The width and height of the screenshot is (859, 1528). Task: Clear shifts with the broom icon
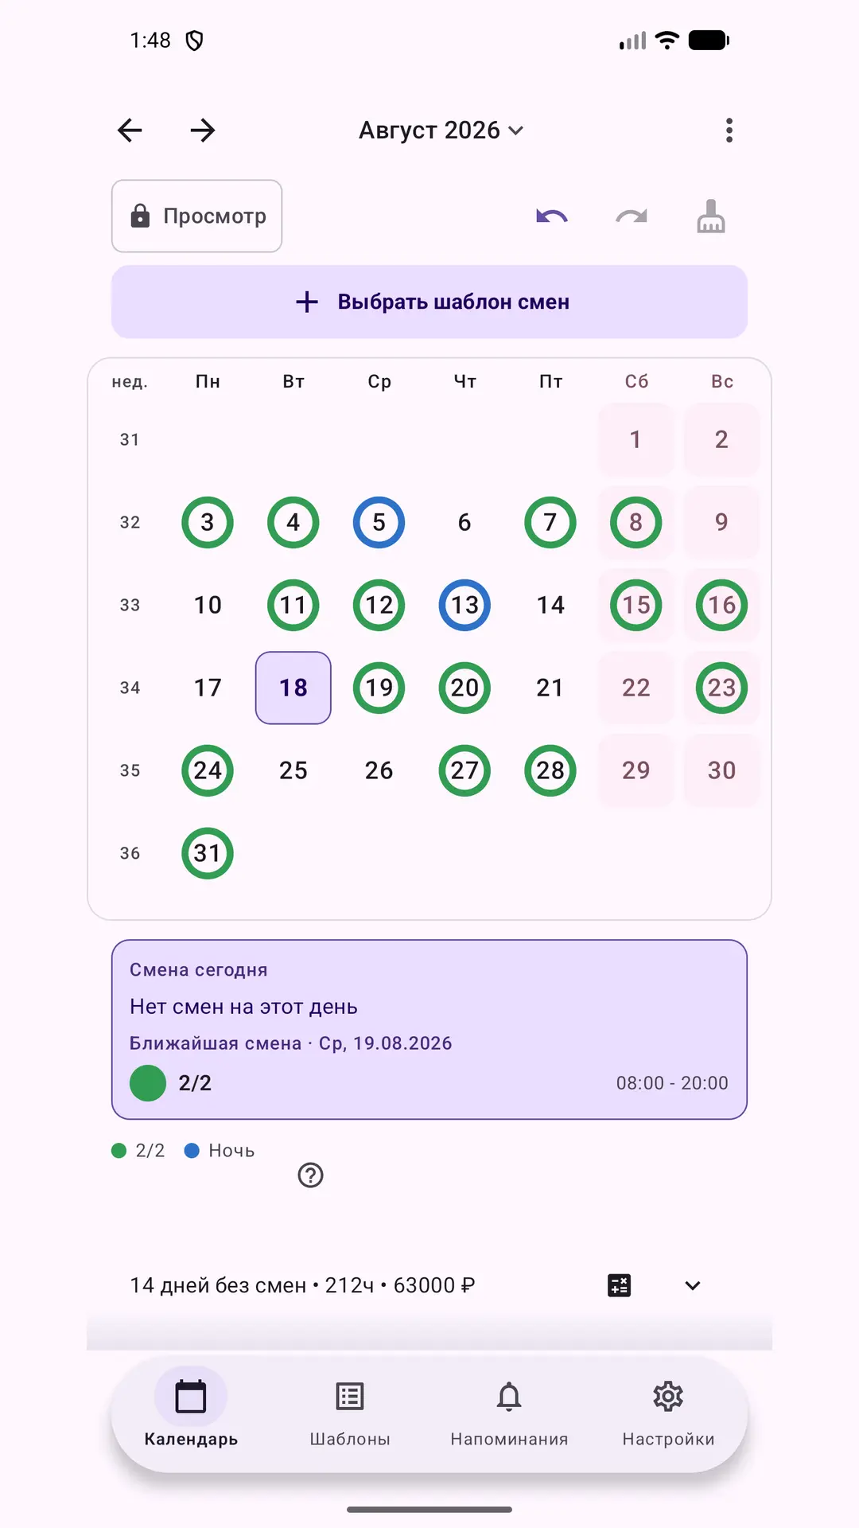click(711, 216)
